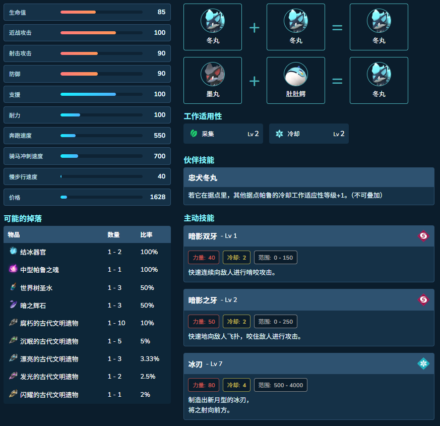Click the 冰刃 skill title
Screen dimensions: 440x426
tap(196, 364)
